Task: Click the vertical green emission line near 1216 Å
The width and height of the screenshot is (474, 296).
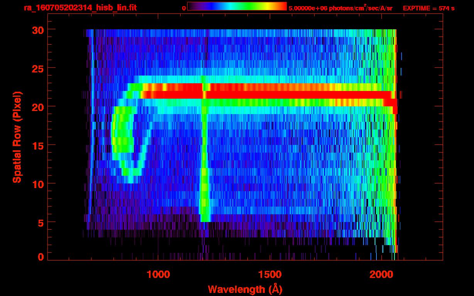Action: (x=205, y=154)
